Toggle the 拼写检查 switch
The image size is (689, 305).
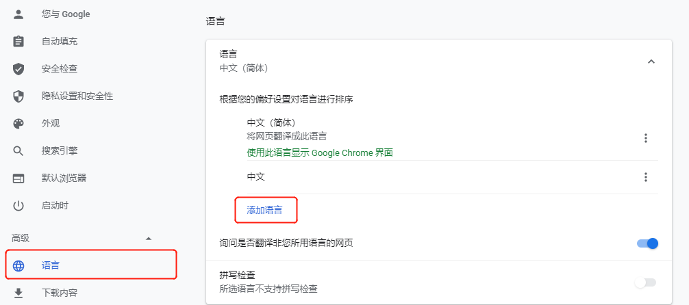[645, 282]
